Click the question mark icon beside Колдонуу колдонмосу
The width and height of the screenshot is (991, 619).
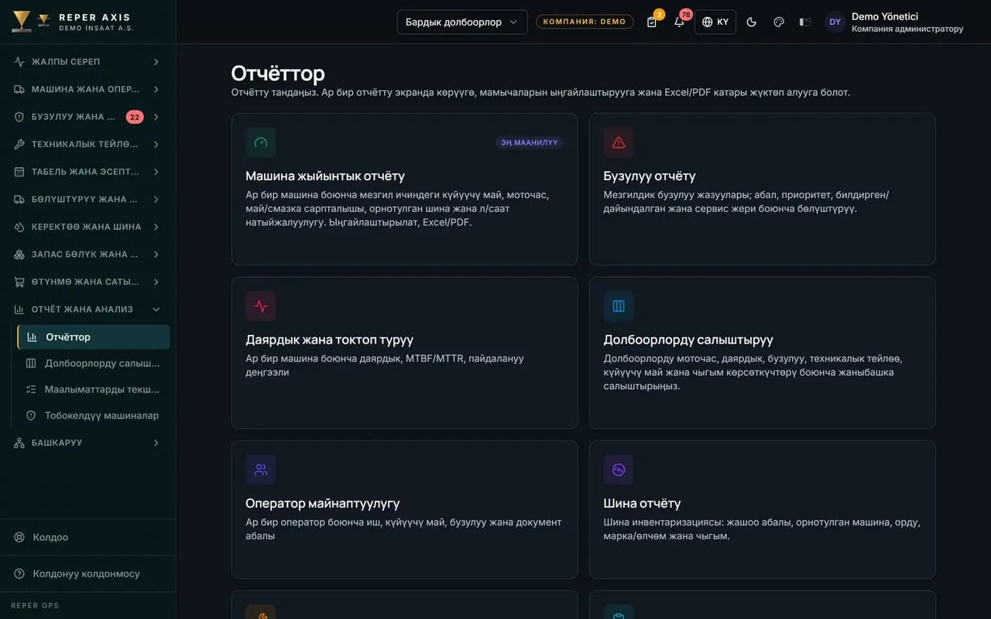[19, 573]
